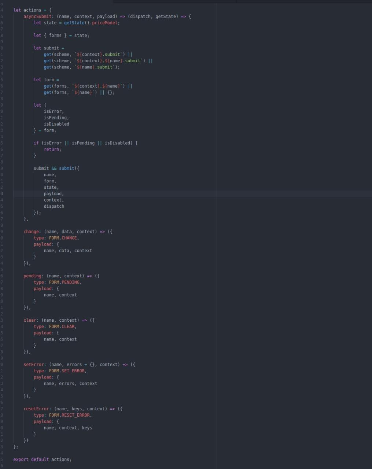372x469 pixels.
Task: Click the 'let { forms } = state;' line
Action: [x=61, y=36]
